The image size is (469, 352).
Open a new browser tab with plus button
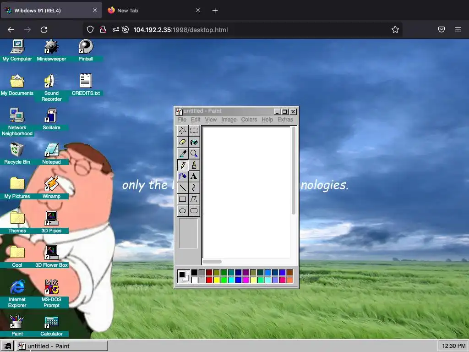[215, 11]
